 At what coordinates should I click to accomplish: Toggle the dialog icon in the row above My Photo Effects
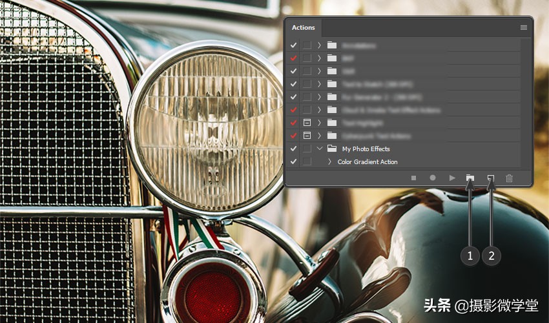pos(307,136)
